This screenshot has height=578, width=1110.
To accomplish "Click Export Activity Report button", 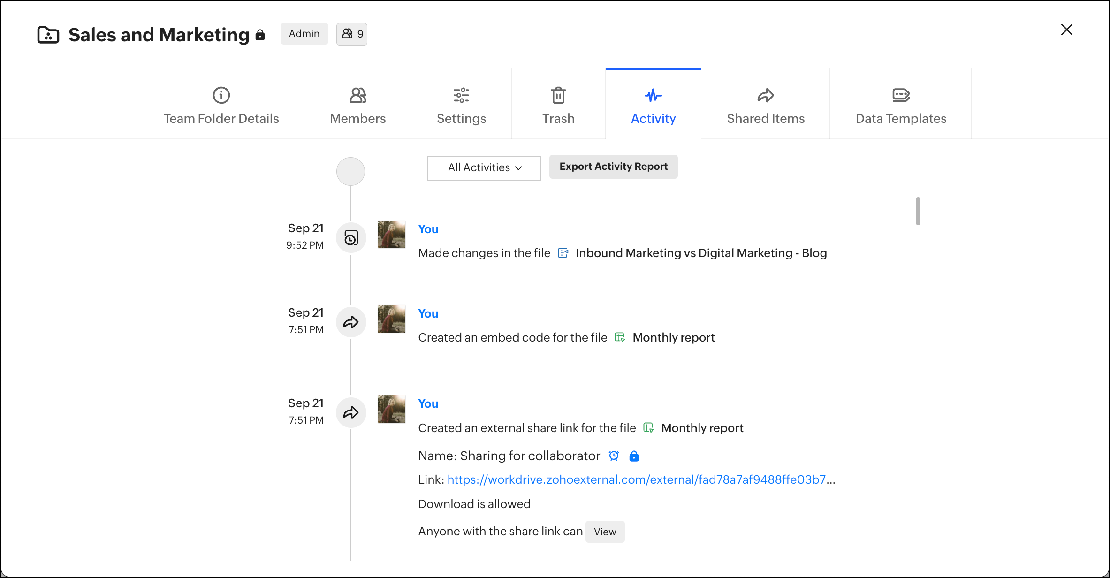I will [x=613, y=167].
